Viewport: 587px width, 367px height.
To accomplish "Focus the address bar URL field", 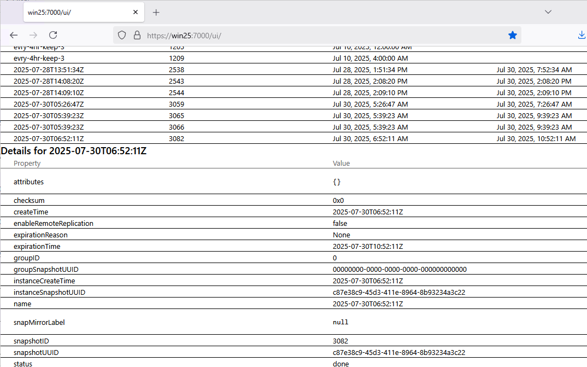I will point(316,35).
